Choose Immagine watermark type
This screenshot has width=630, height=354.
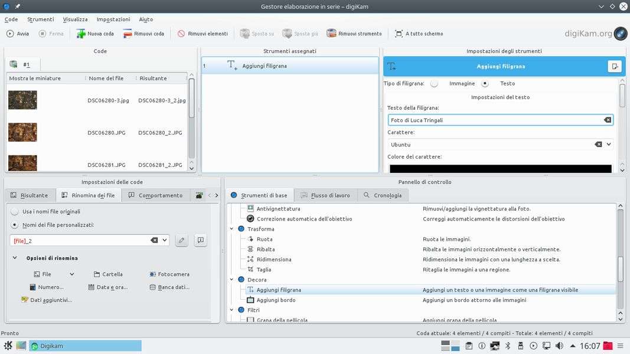click(x=435, y=83)
